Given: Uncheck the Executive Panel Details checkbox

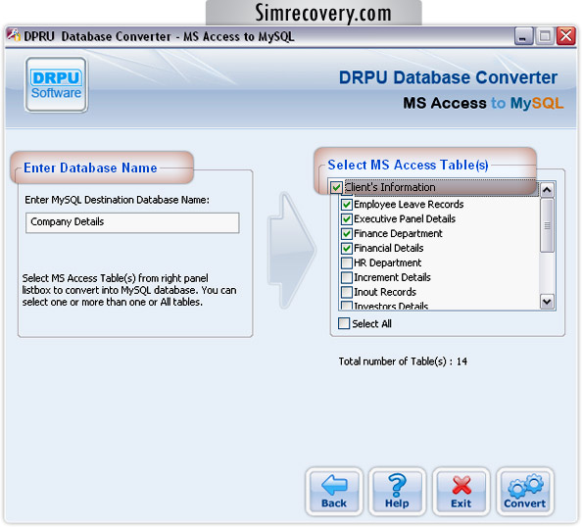Looking at the screenshot, I should [x=346, y=219].
